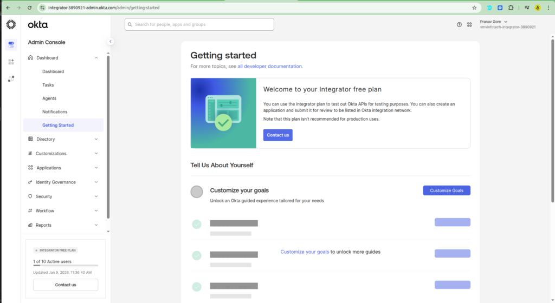Open the Admin Console toggle-shaped rail icon
The height and width of the screenshot is (303, 555).
[x=11, y=44]
